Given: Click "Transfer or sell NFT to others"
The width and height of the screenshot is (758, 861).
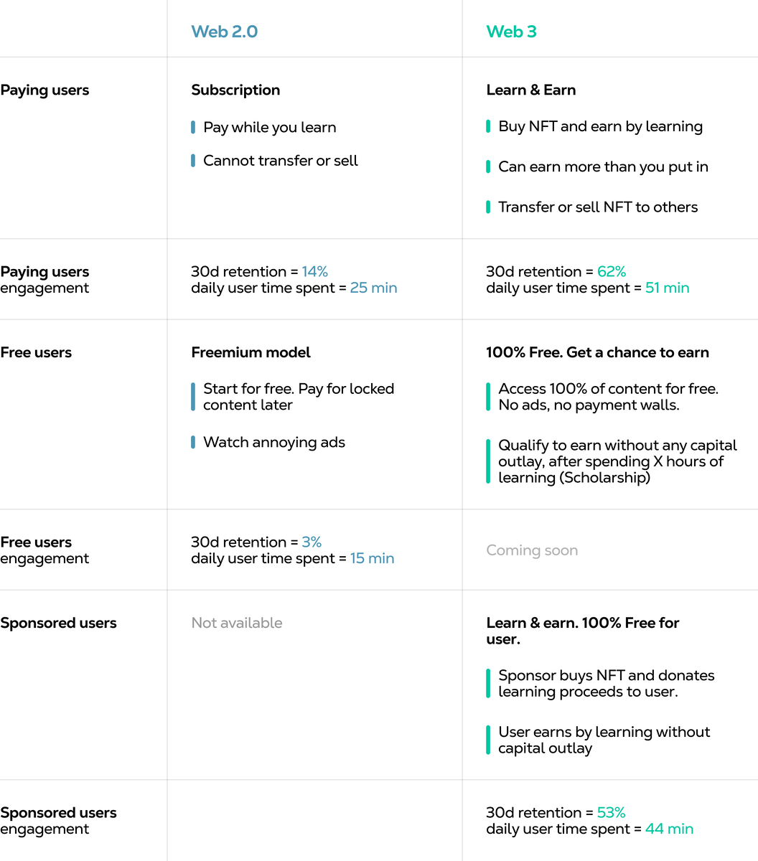Looking at the screenshot, I should [597, 207].
